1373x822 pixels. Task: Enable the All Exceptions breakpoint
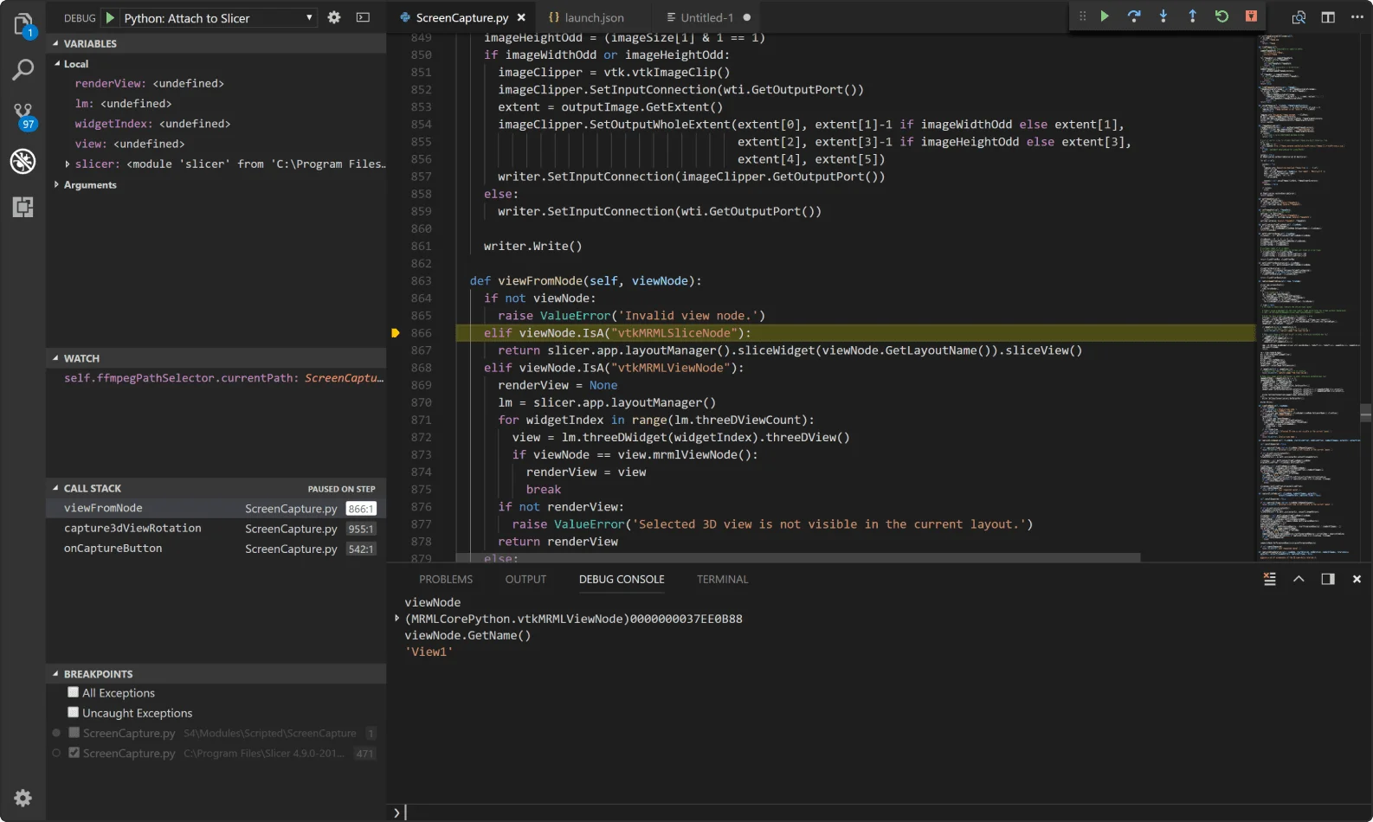pos(74,692)
